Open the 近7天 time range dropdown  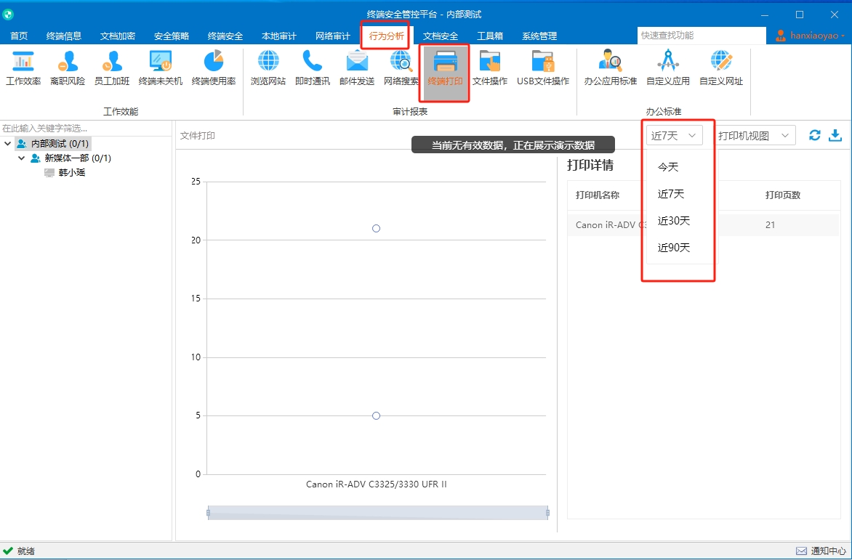[x=675, y=136]
